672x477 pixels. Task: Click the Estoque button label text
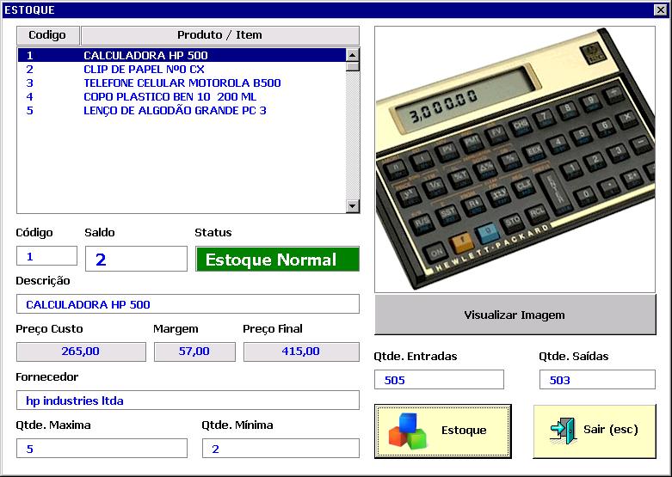coord(464,430)
